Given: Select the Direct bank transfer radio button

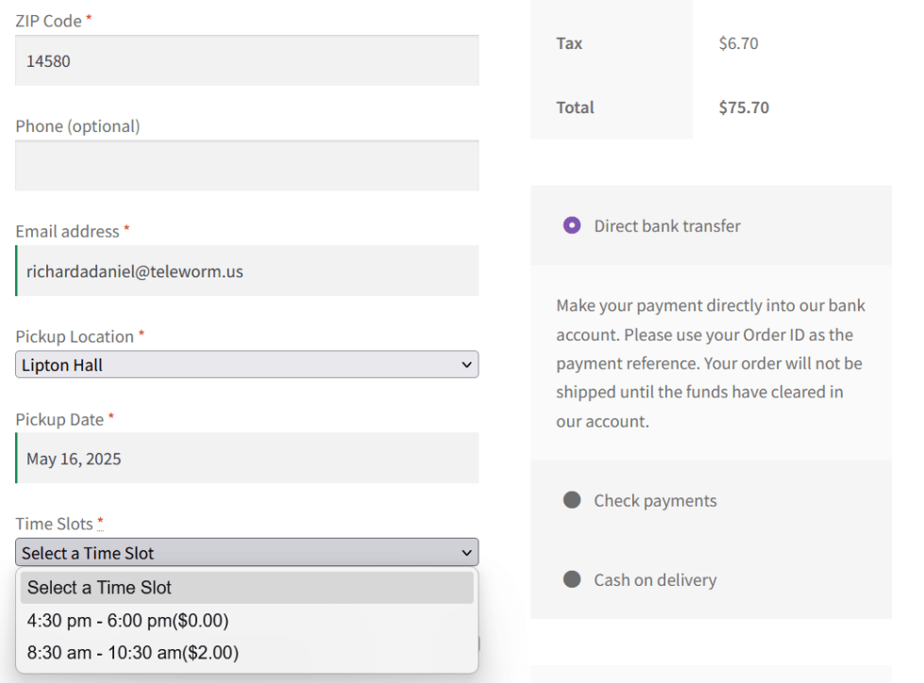Looking at the screenshot, I should click(x=572, y=225).
